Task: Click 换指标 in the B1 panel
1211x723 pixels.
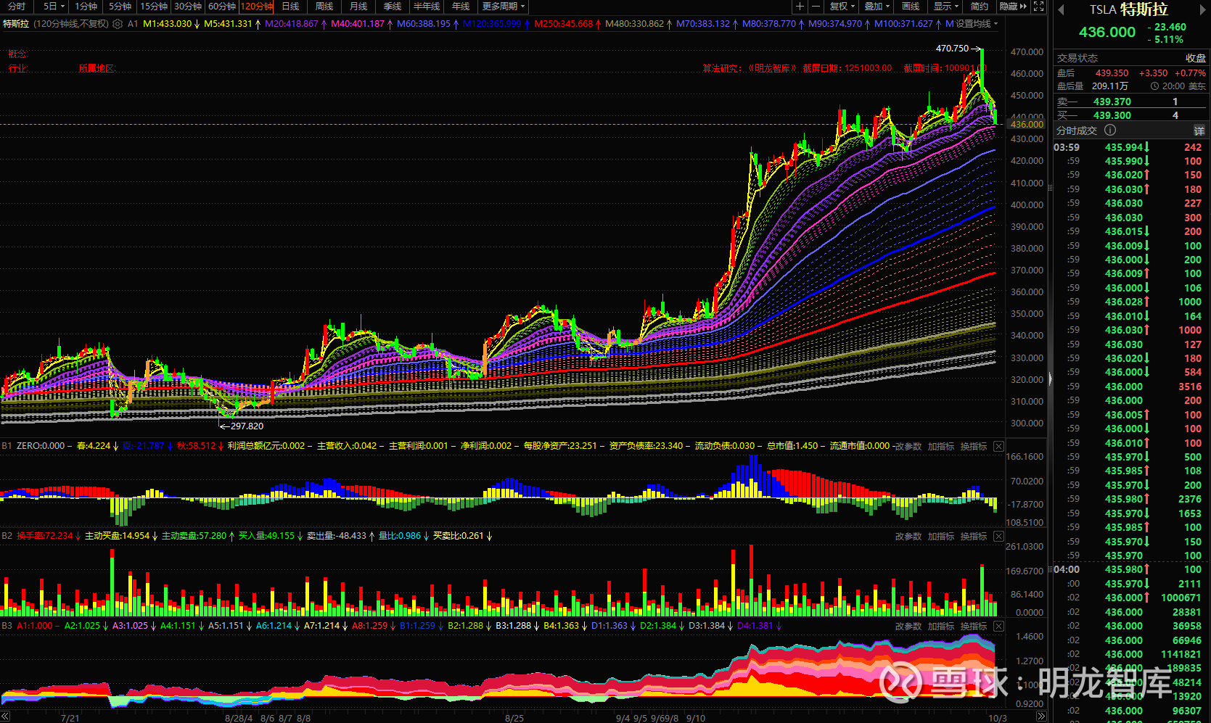Action: coord(974,447)
